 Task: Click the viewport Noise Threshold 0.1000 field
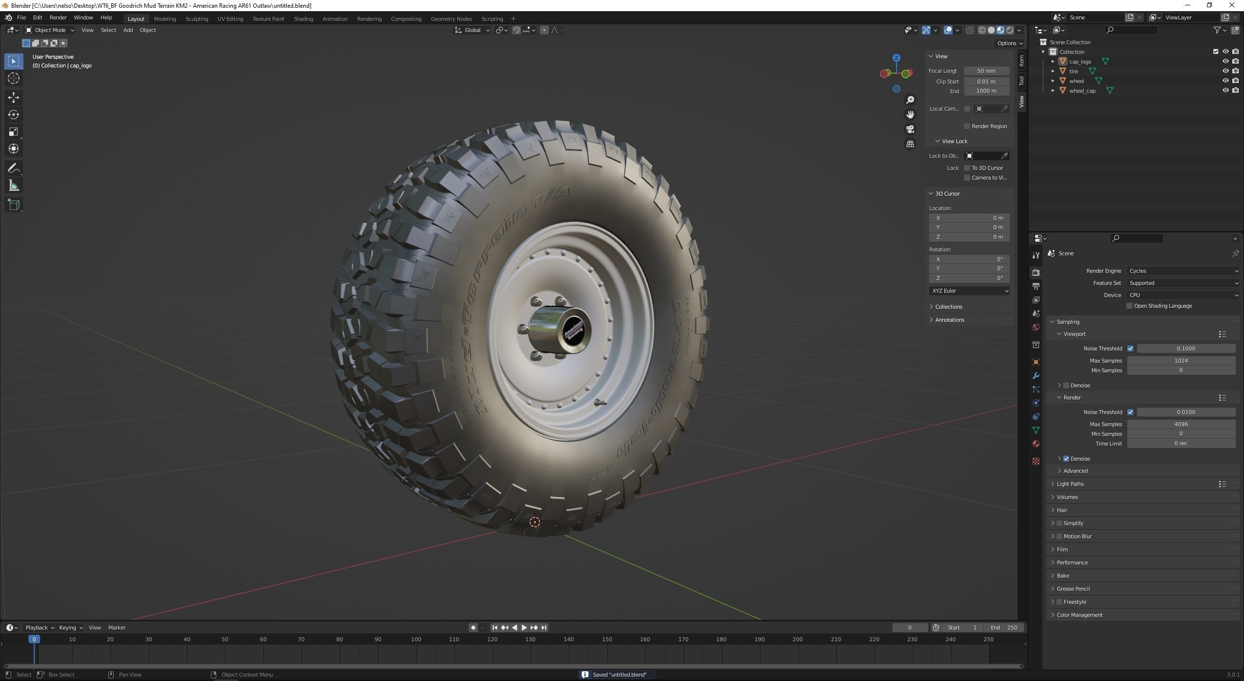(x=1186, y=349)
